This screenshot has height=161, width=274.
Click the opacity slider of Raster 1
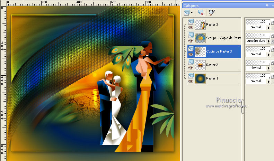pyautogui.click(x=258, y=76)
